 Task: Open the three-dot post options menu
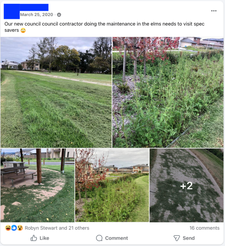(214, 11)
